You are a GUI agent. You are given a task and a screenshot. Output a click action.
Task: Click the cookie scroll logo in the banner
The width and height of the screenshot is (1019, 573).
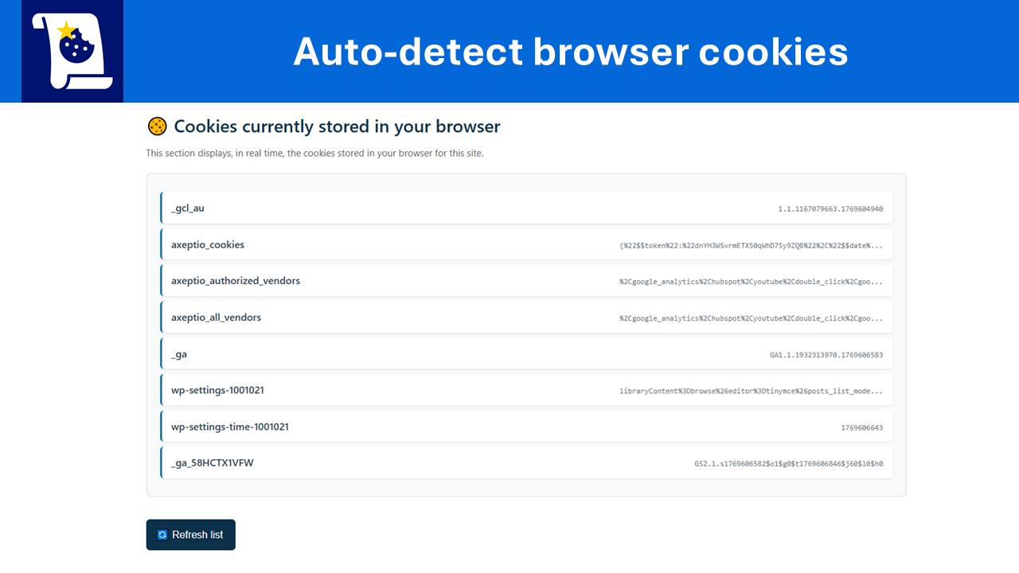[x=72, y=51]
